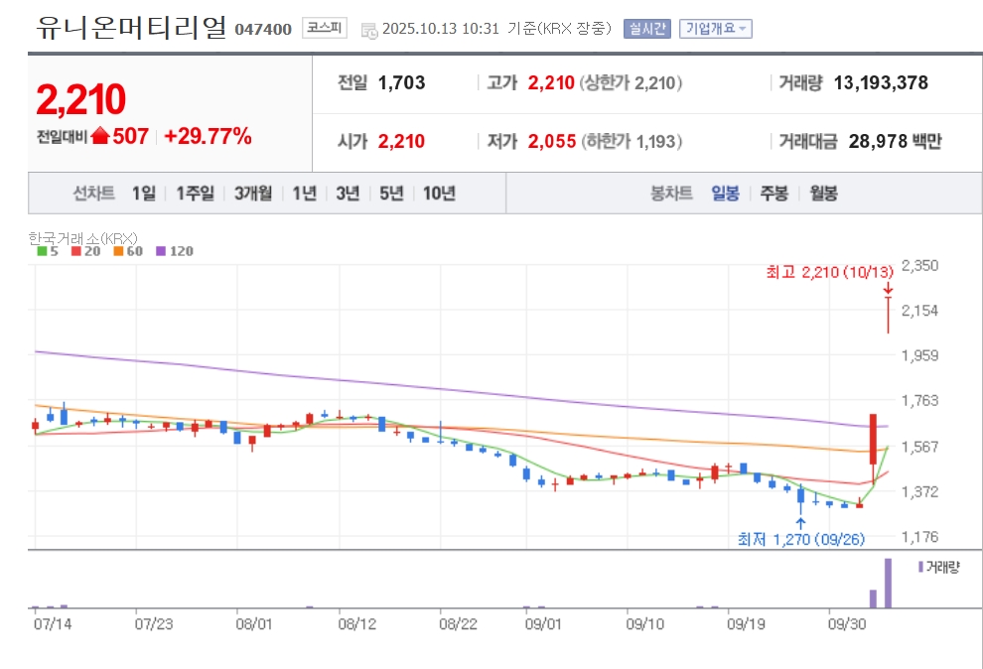Click the tallest volume bar in volume chart
This screenshot has width=983, height=669.
tap(888, 583)
